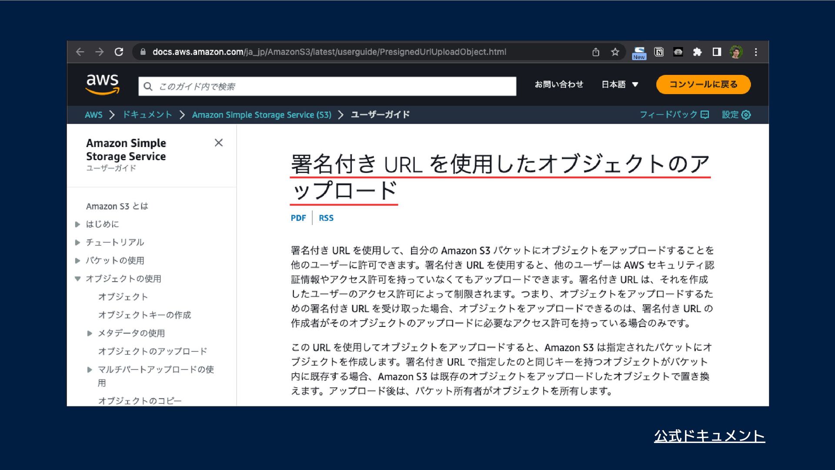
Task: Open the Extensions puzzle piece menu
Action: pyautogui.click(x=697, y=52)
